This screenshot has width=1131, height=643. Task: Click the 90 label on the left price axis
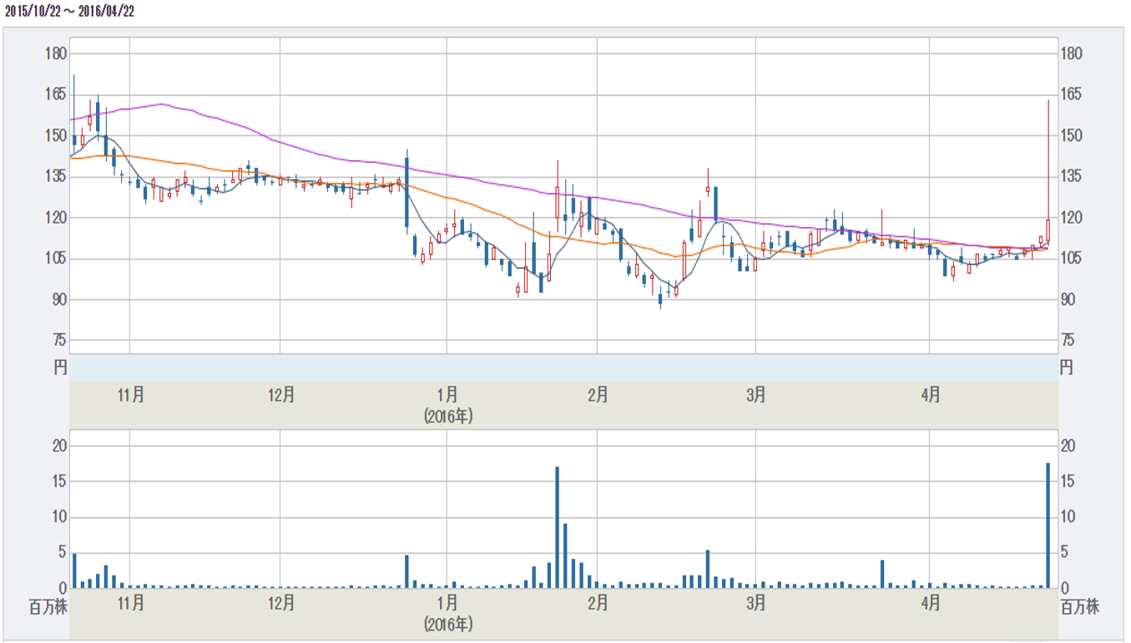point(58,300)
